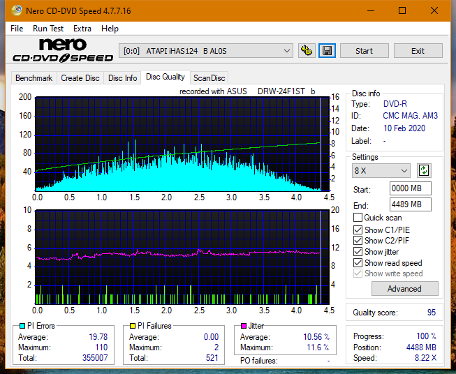The height and width of the screenshot is (374, 456).
Task: Minimize the Nero CD-DVD Speed window
Action: point(371,10)
